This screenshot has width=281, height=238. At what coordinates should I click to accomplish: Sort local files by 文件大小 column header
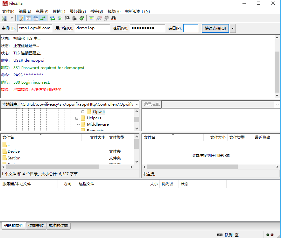(94, 137)
